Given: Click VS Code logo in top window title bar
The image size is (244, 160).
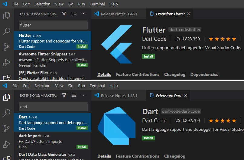Looking at the screenshot, I should (5, 4).
